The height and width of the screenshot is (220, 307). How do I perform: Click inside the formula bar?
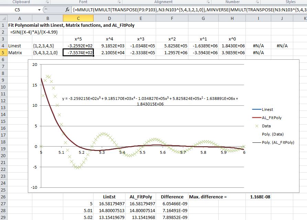(x=189, y=10)
